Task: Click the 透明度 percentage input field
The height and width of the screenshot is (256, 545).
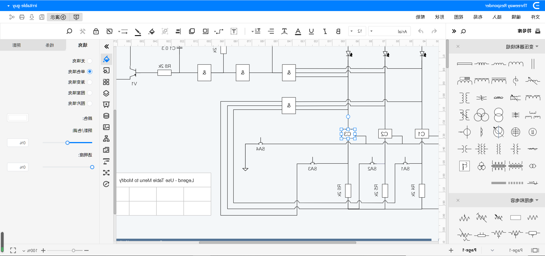Action: pyautogui.click(x=18, y=167)
